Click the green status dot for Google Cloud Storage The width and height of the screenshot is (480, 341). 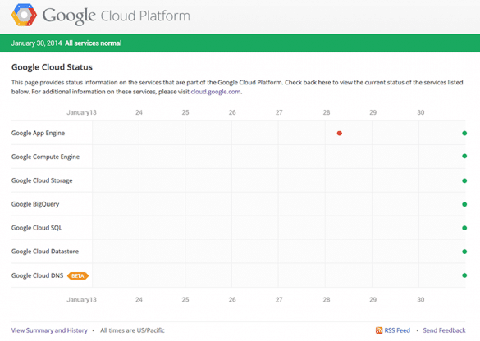464,180
